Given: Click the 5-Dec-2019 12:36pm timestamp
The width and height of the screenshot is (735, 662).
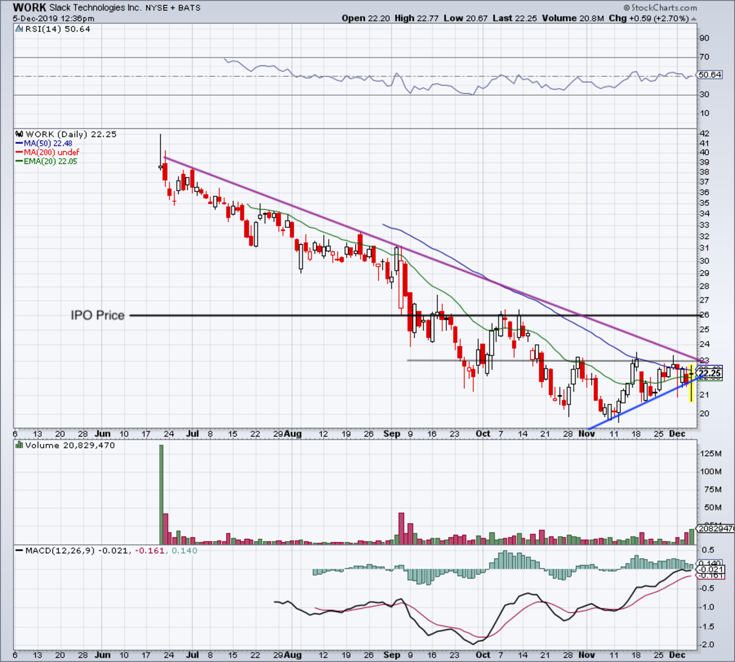Looking at the screenshot, I should (x=54, y=18).
